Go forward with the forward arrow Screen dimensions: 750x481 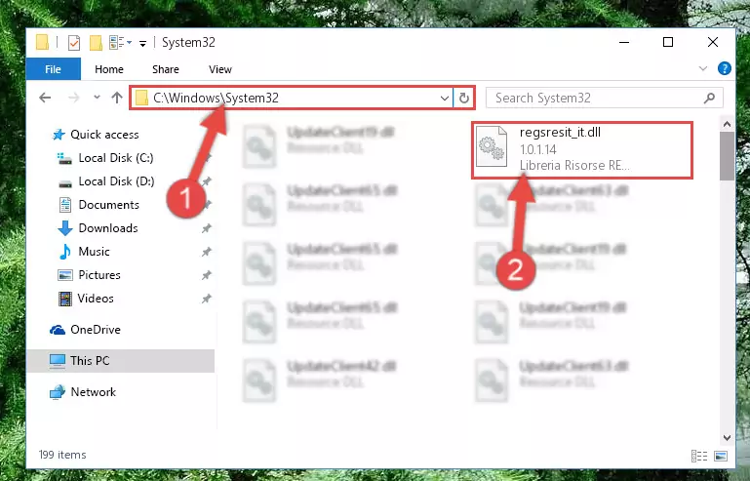[74, 98]
